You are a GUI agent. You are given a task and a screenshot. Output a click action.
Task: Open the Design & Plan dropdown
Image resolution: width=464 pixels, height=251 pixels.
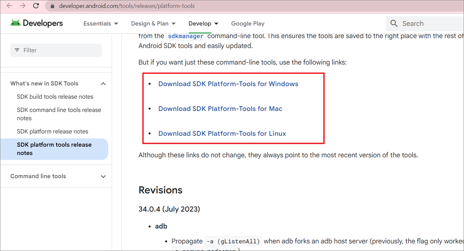(154, 24)
